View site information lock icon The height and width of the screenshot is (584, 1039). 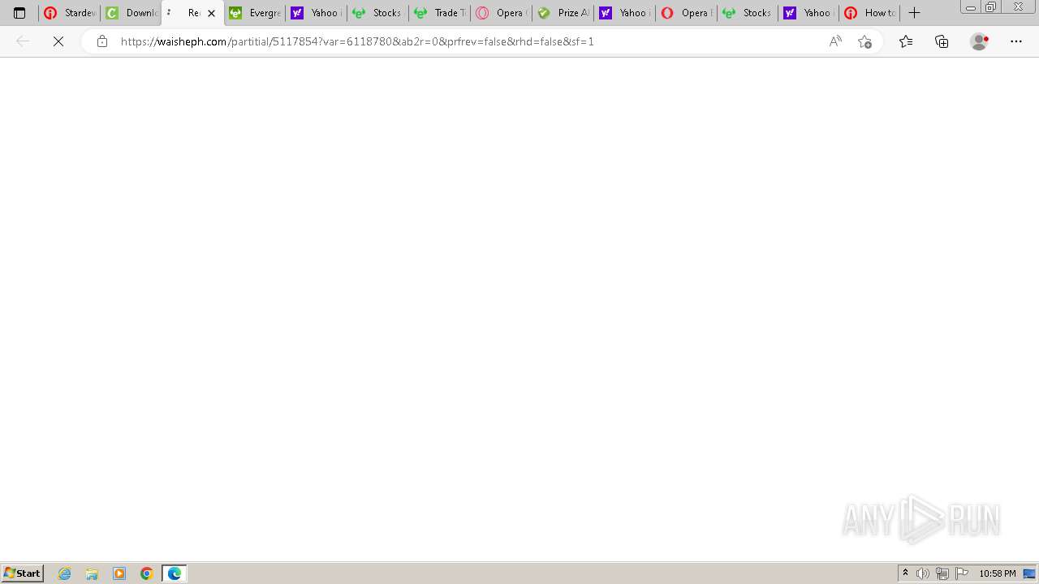tap(102, 41)
